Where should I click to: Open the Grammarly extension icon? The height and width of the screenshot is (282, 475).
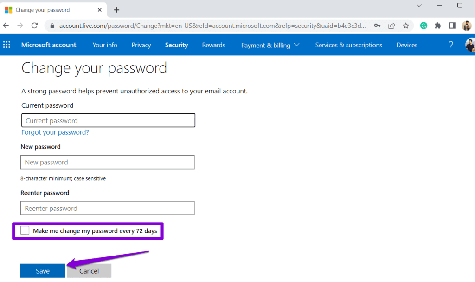pyautogui.click(x=424, y=26)
